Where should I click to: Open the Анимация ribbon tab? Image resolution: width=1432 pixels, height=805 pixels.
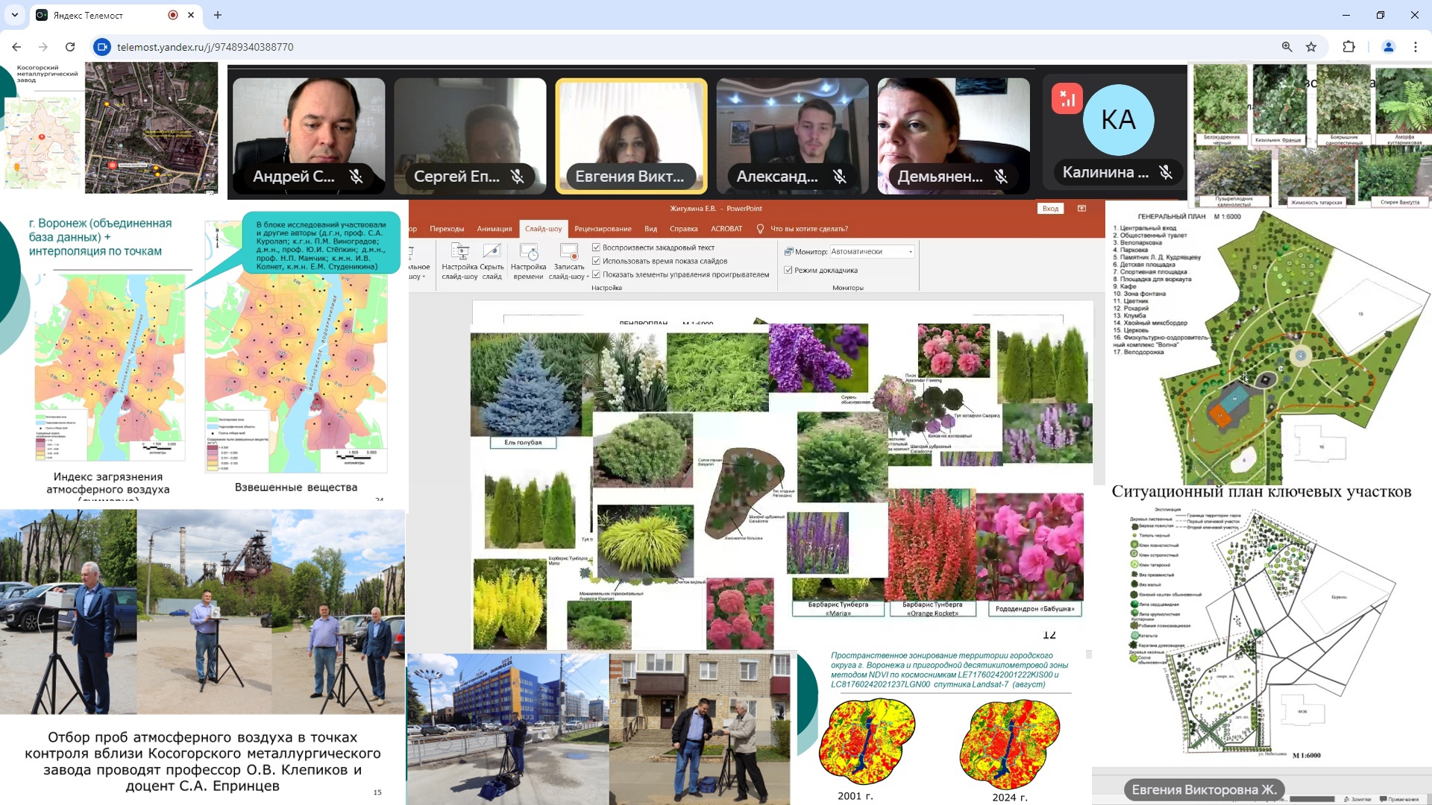point(494,229)
